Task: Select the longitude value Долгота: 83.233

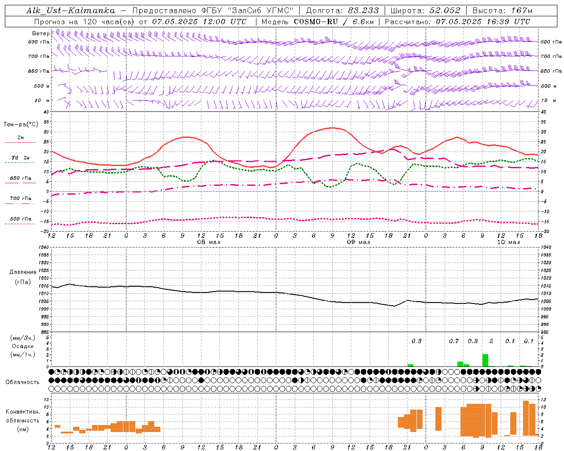Action: click(x=342, y=11)
